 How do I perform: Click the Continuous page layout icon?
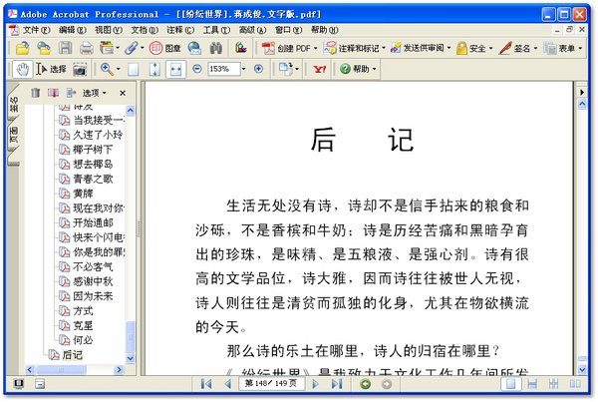(532, 384)
